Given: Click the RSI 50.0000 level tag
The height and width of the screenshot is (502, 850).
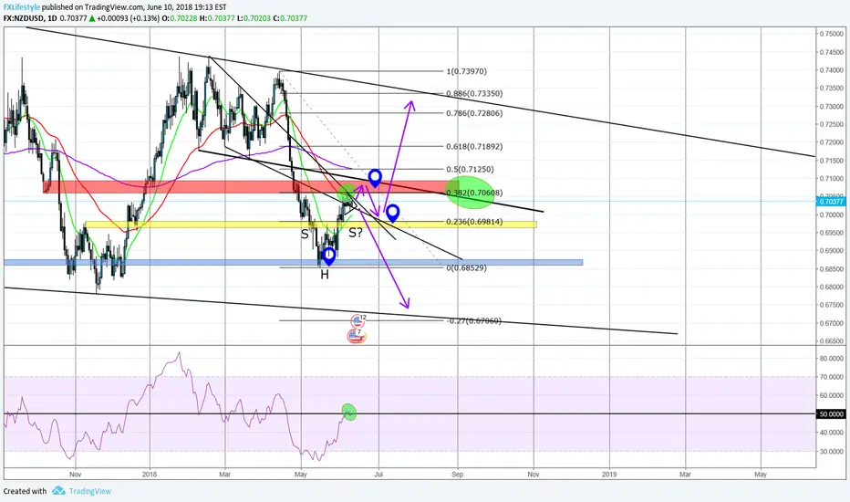Looking at the screenshot, I should click(831, 414).
